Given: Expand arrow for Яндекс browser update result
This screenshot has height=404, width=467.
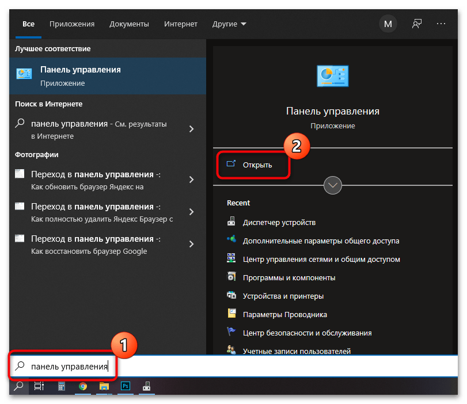Looking at the screenshot, I should tap(192, 180).
